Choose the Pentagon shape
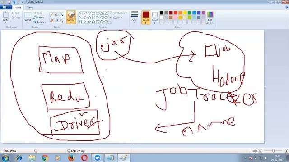Viewport: 289px width, 162px height. pyautogui.click(x=89, y=18)
